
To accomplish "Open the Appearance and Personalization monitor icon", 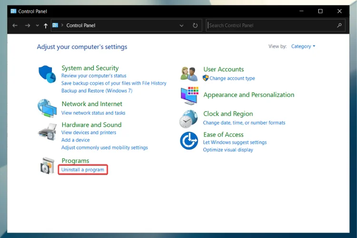I will coord(189,95).
